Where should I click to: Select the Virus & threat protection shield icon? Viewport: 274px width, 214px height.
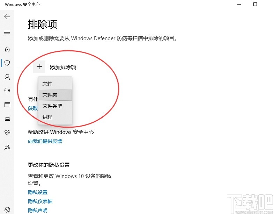pyautogui.click(x=7, y=63)
